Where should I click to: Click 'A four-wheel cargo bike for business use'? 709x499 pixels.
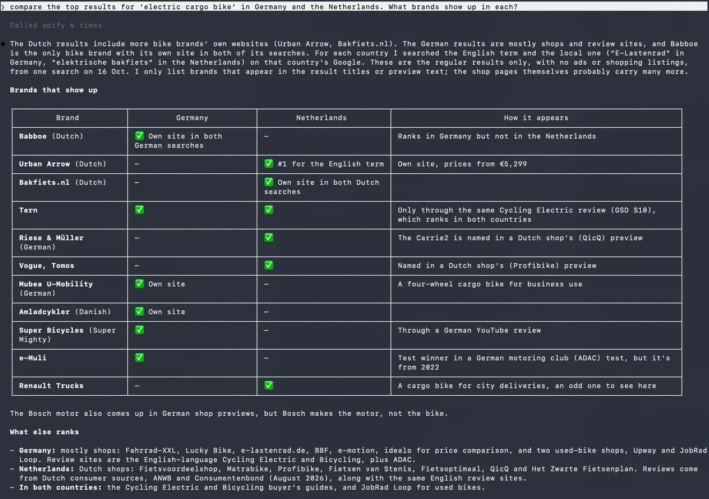pos(490,284)
